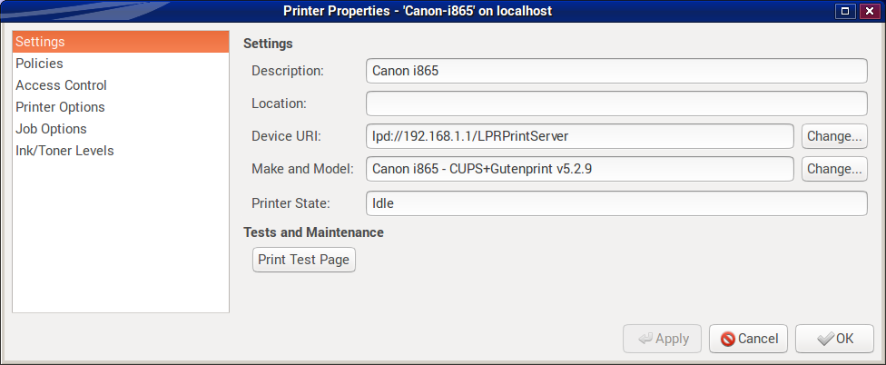The image size is (886, 365).
Task: Go to the Access Control page
Action: [120, 85]
